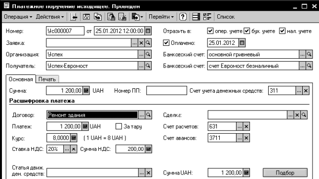Click the Список toolbar button

pos(225,17)
